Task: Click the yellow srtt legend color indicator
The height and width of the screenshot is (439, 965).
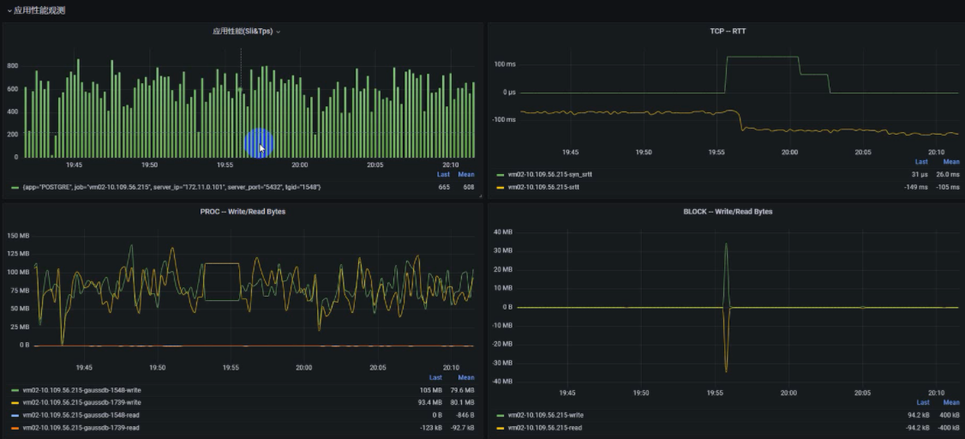Action: coord(500,186)
